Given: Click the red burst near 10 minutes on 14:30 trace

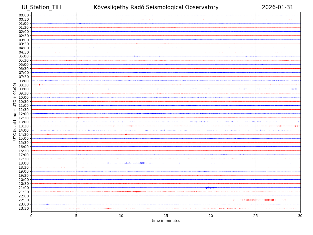Looking at the screenshot, I should [126, 134].
